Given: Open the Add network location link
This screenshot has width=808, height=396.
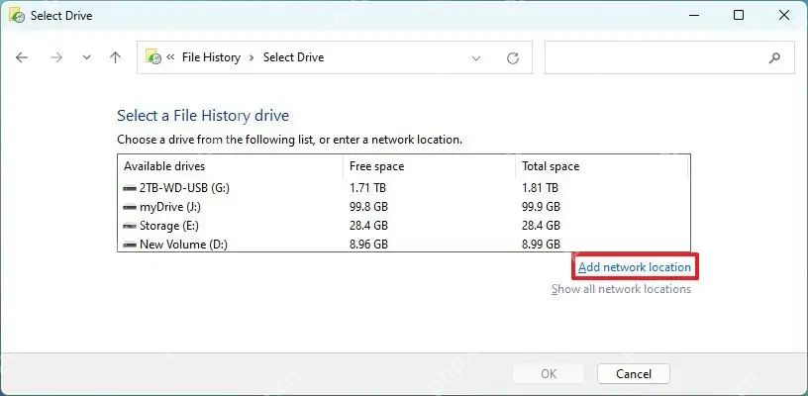Looking at the screenshot, I should pyautogui.click(x=635, y=266).
